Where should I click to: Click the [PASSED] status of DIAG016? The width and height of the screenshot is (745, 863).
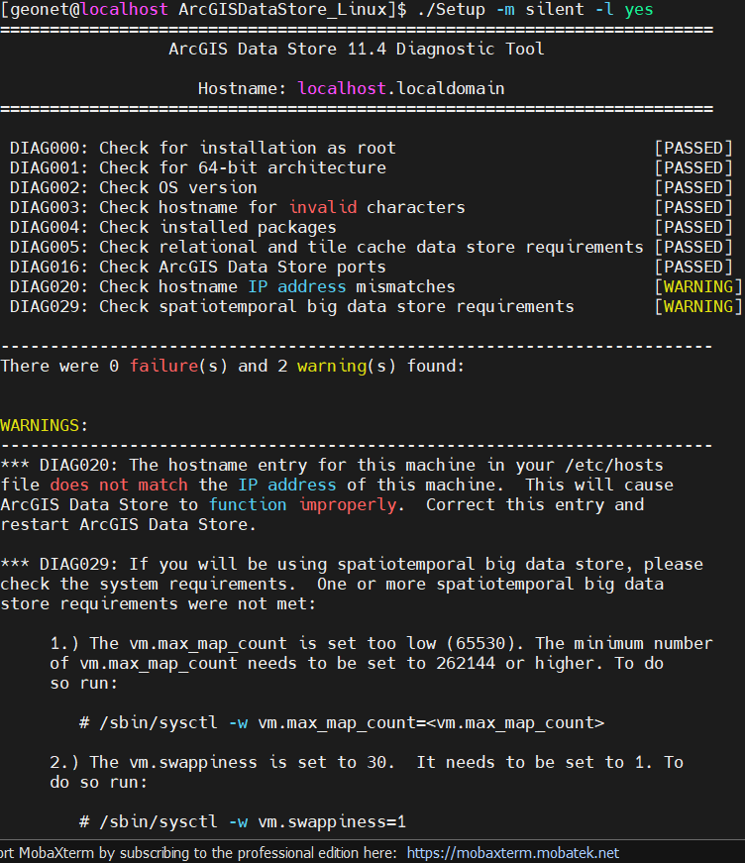coord(693,267)
